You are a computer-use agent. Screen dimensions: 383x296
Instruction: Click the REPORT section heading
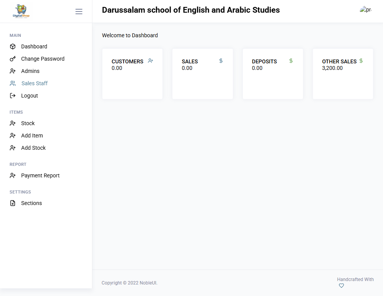tap(18, 164)
